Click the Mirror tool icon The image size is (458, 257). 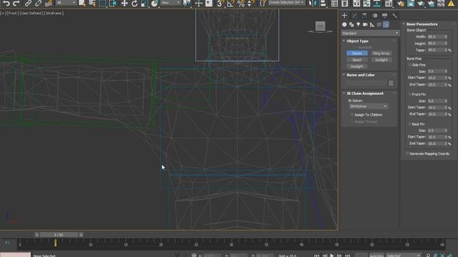(312, 3)
